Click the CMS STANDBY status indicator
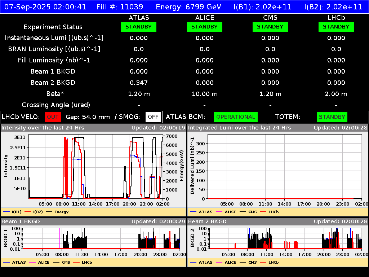Image resolution: width=369 pixels, height=277 pixels. coord(270,27)
